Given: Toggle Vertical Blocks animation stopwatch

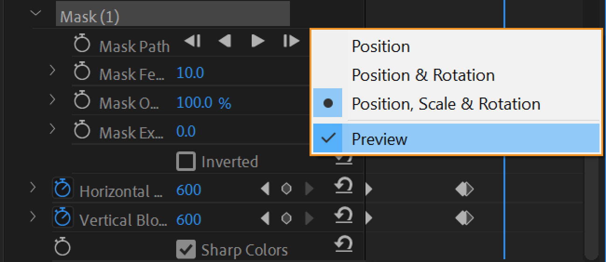Looking at the screenshot, I should pyautogui.click(x=63, y=219).
